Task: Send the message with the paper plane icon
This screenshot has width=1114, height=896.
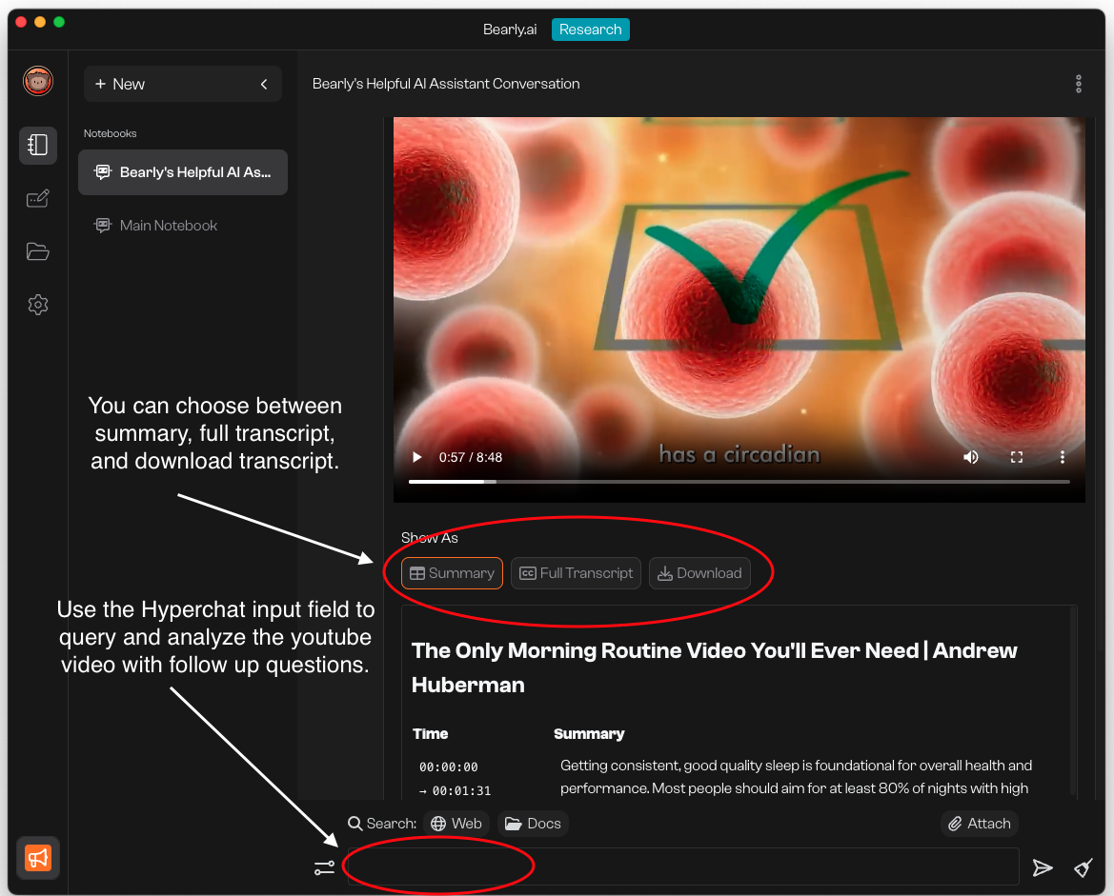Action: [x=1043, y=867]
